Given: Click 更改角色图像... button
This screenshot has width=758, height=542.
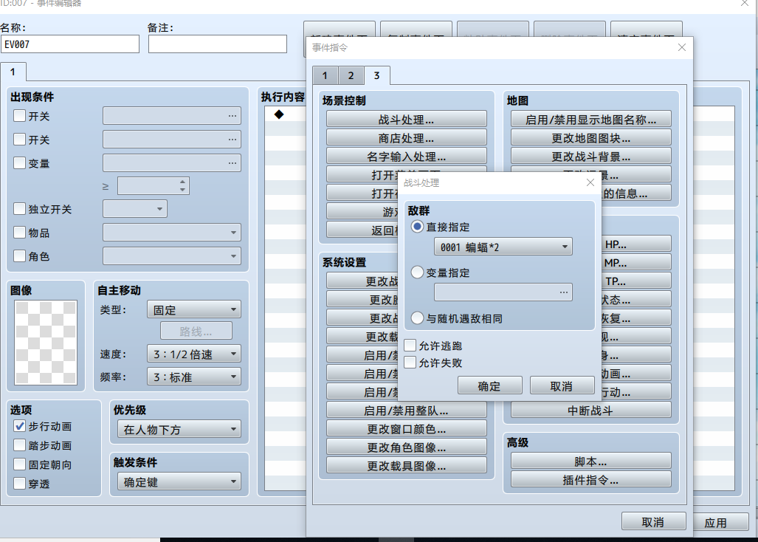Looking at the screenshot, I should pyautogui.click(x=406, y=447).
